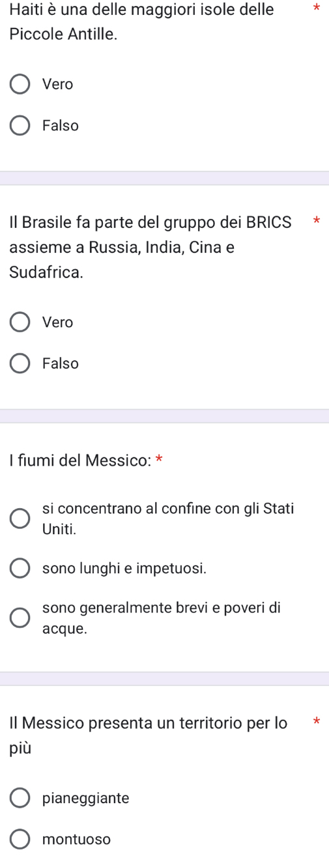Image resolution: width=329 pixels, height=867 pixels.
Task: Click the 'montuoso' label text
Action: [77, 840]
